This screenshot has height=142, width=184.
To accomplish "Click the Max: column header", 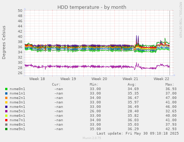I will tap(170, 85).
